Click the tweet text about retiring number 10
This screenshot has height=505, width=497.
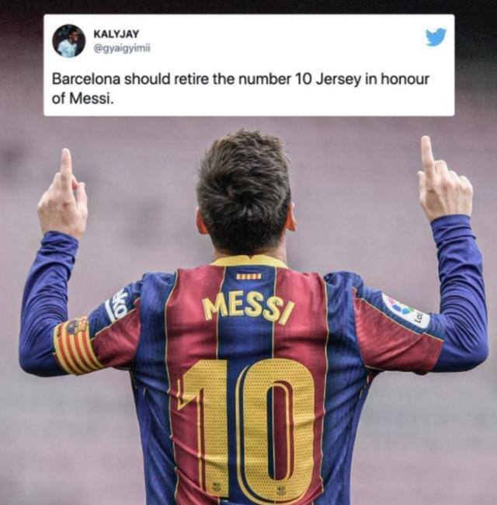(241, 89)
